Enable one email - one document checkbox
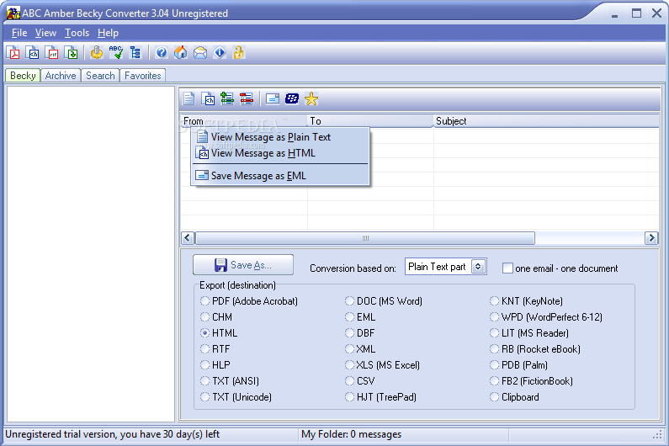The width and height of the screenshot is (669, 446). pyautogui.click(x=507, y=268)
